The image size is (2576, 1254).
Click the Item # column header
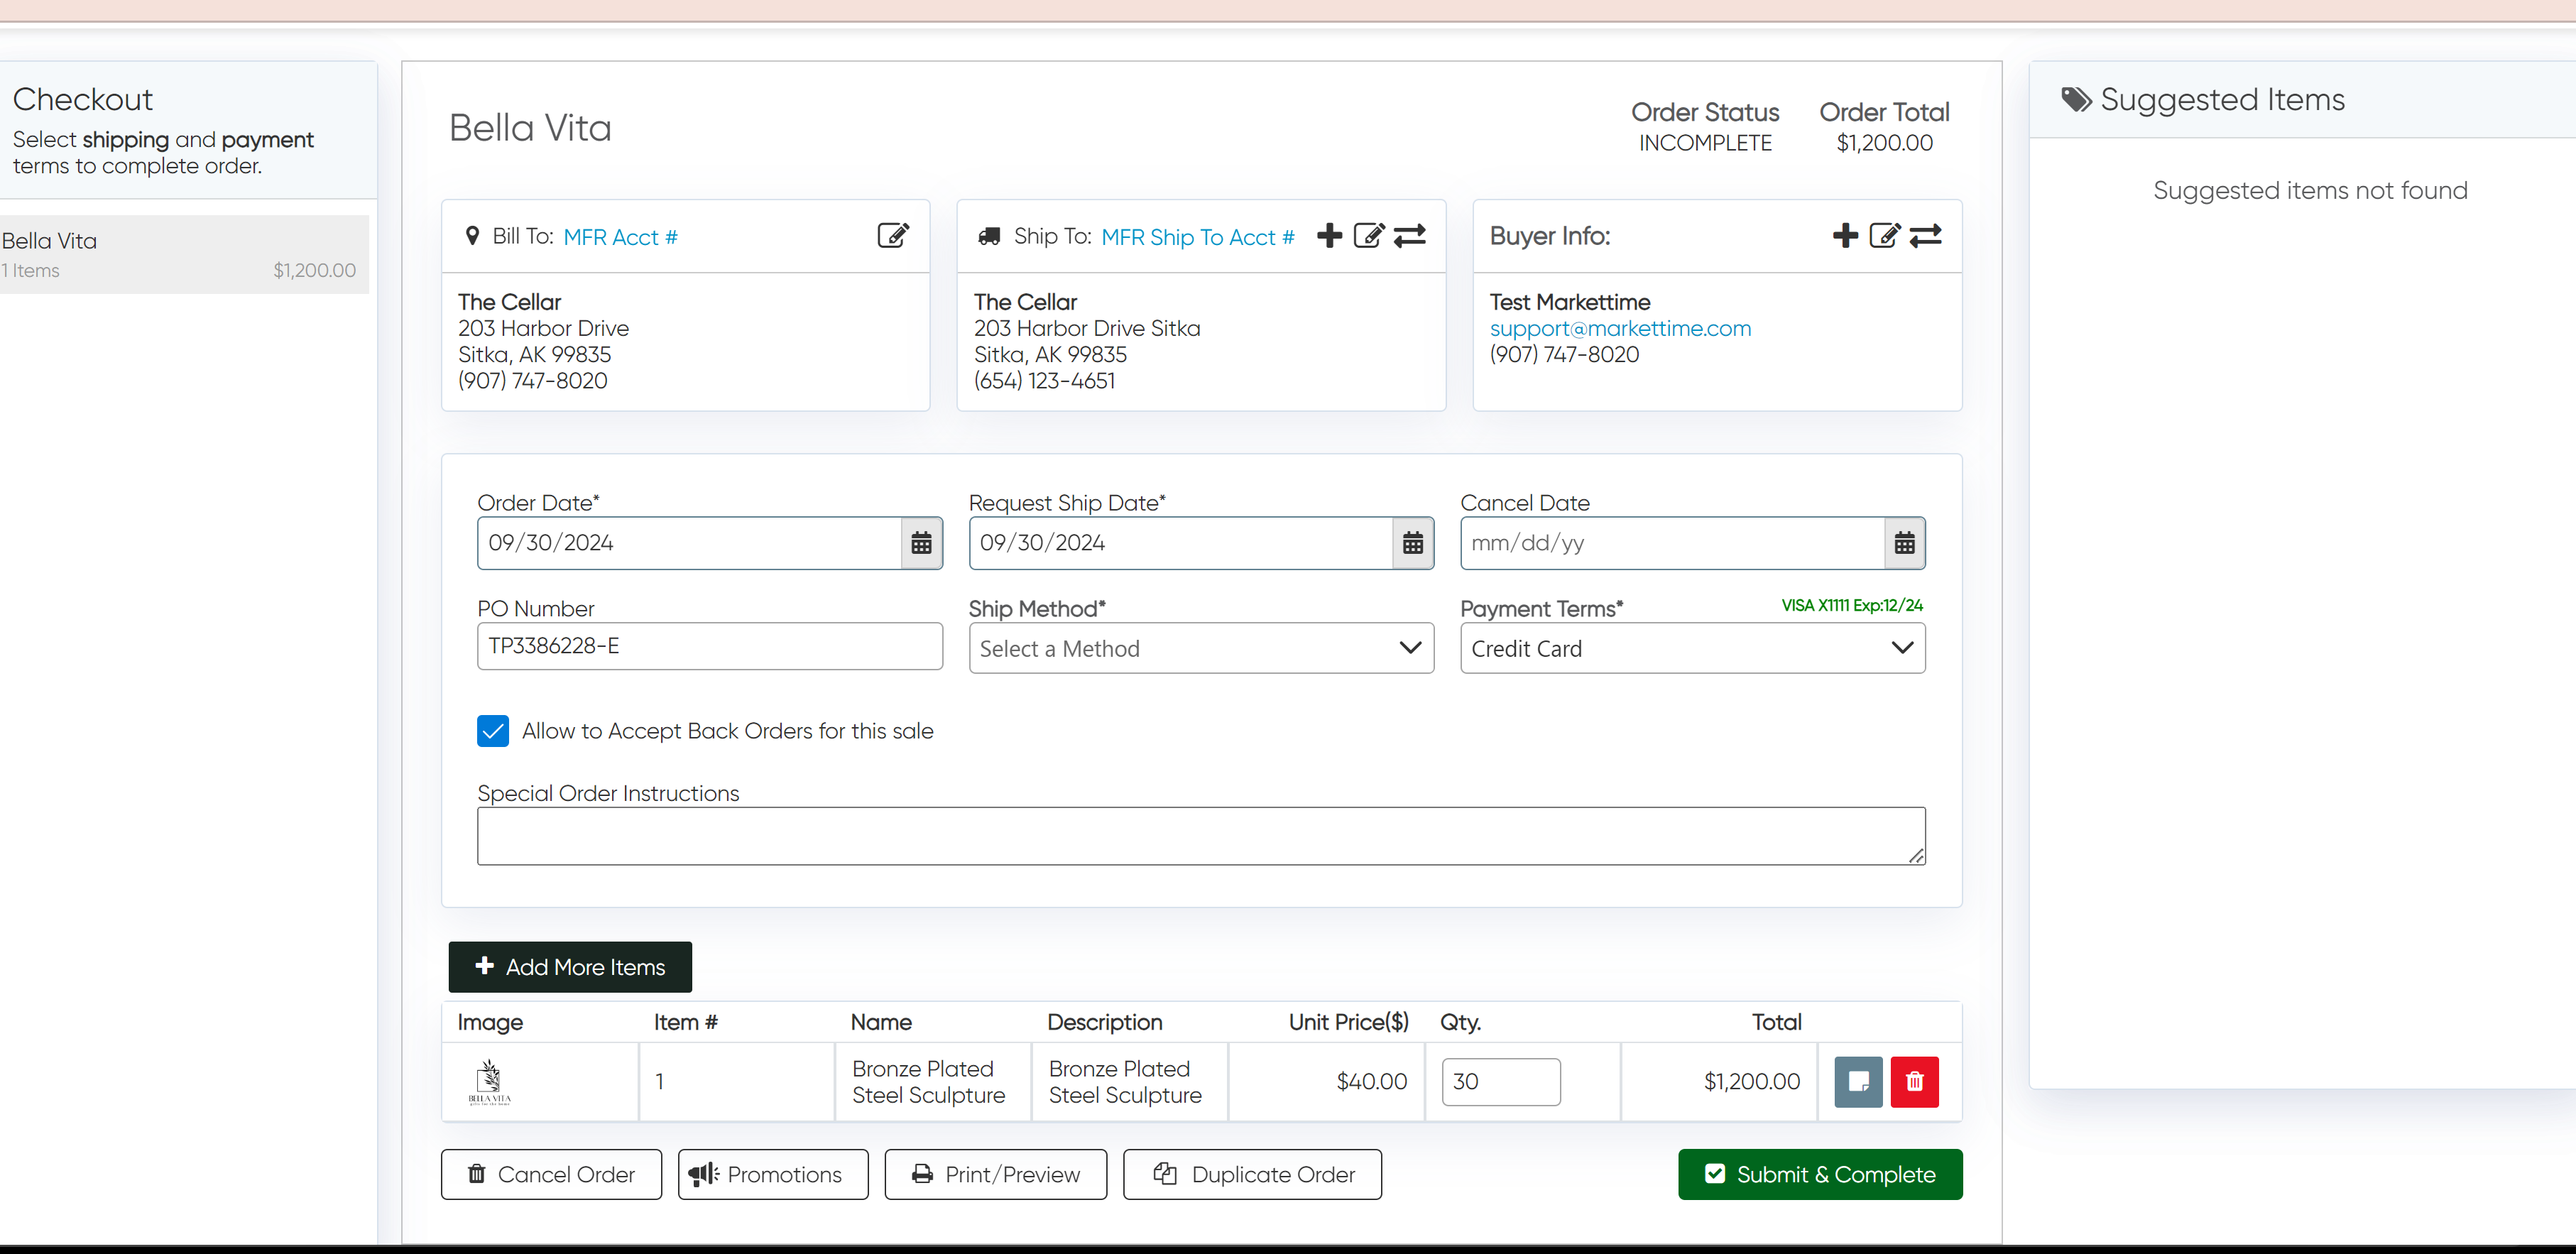click(x=686, y=1022)
